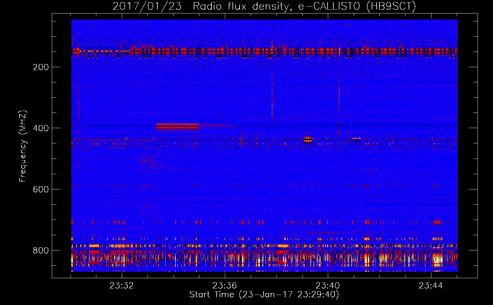Click the 600 frequency tick label
The width and height of the screenshot is (493, 305).
(x=41, y=189)
